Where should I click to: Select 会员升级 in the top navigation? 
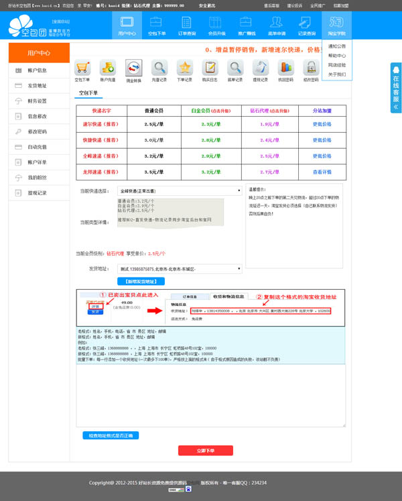point(216,25)
